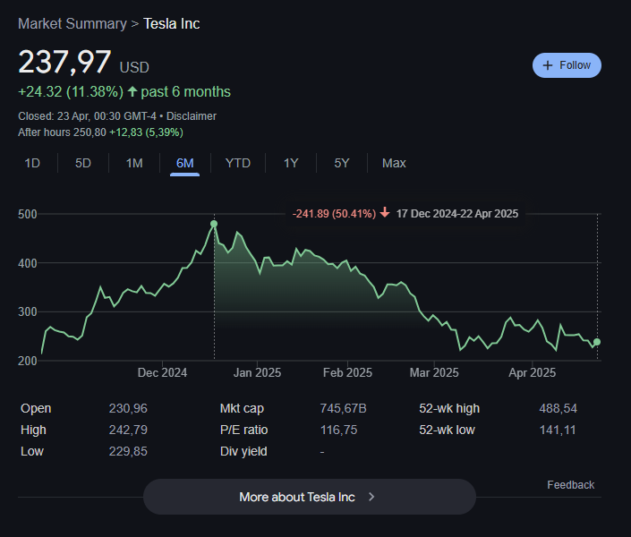Show the 1Y chart range

(x=291, y=163)
